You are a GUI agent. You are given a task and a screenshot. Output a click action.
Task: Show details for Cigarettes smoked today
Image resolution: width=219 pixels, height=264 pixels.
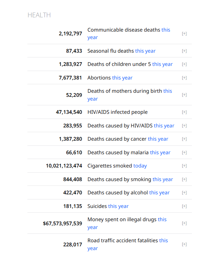tap(184, 166)
